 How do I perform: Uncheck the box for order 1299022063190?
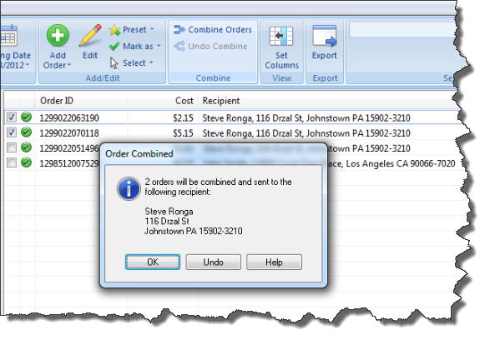(x=12, y=117)
